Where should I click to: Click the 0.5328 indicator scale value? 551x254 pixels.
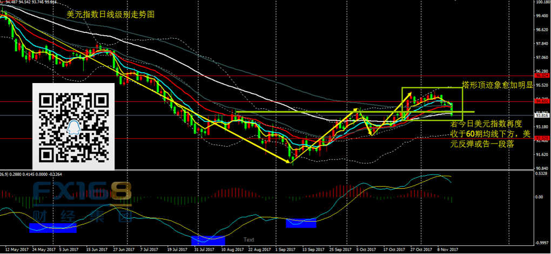(x=541, y=174)
